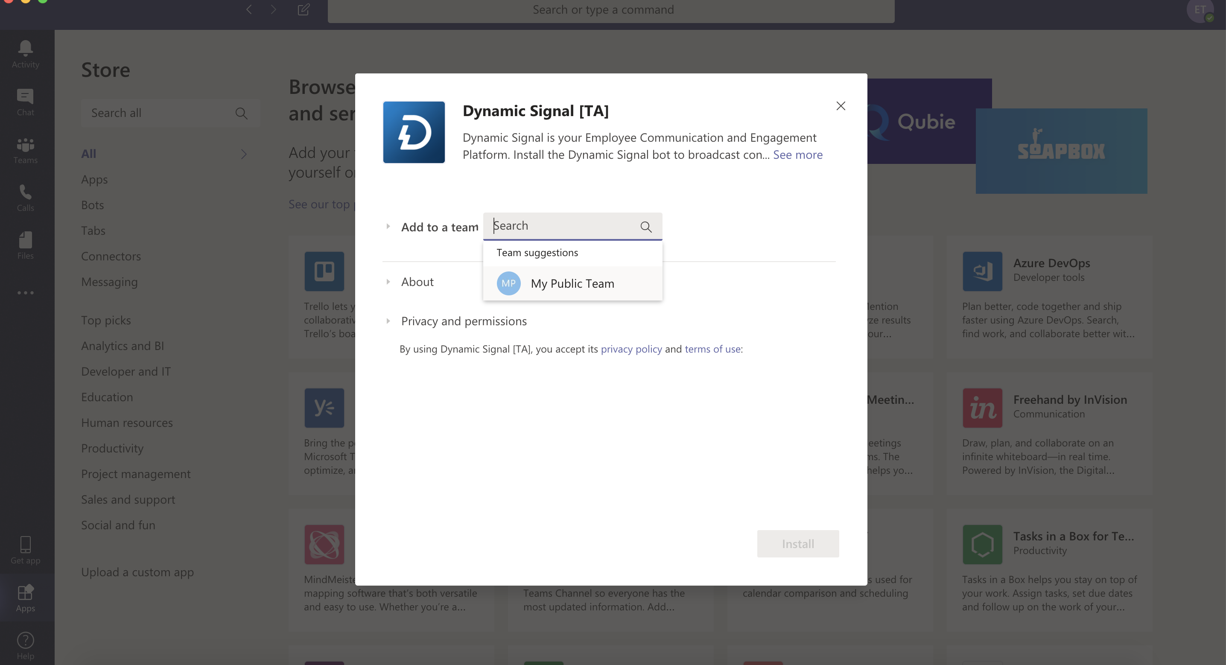Screen dimensions: 1226x665
Task: Click Upload a custom app
Action: [137, 572]
